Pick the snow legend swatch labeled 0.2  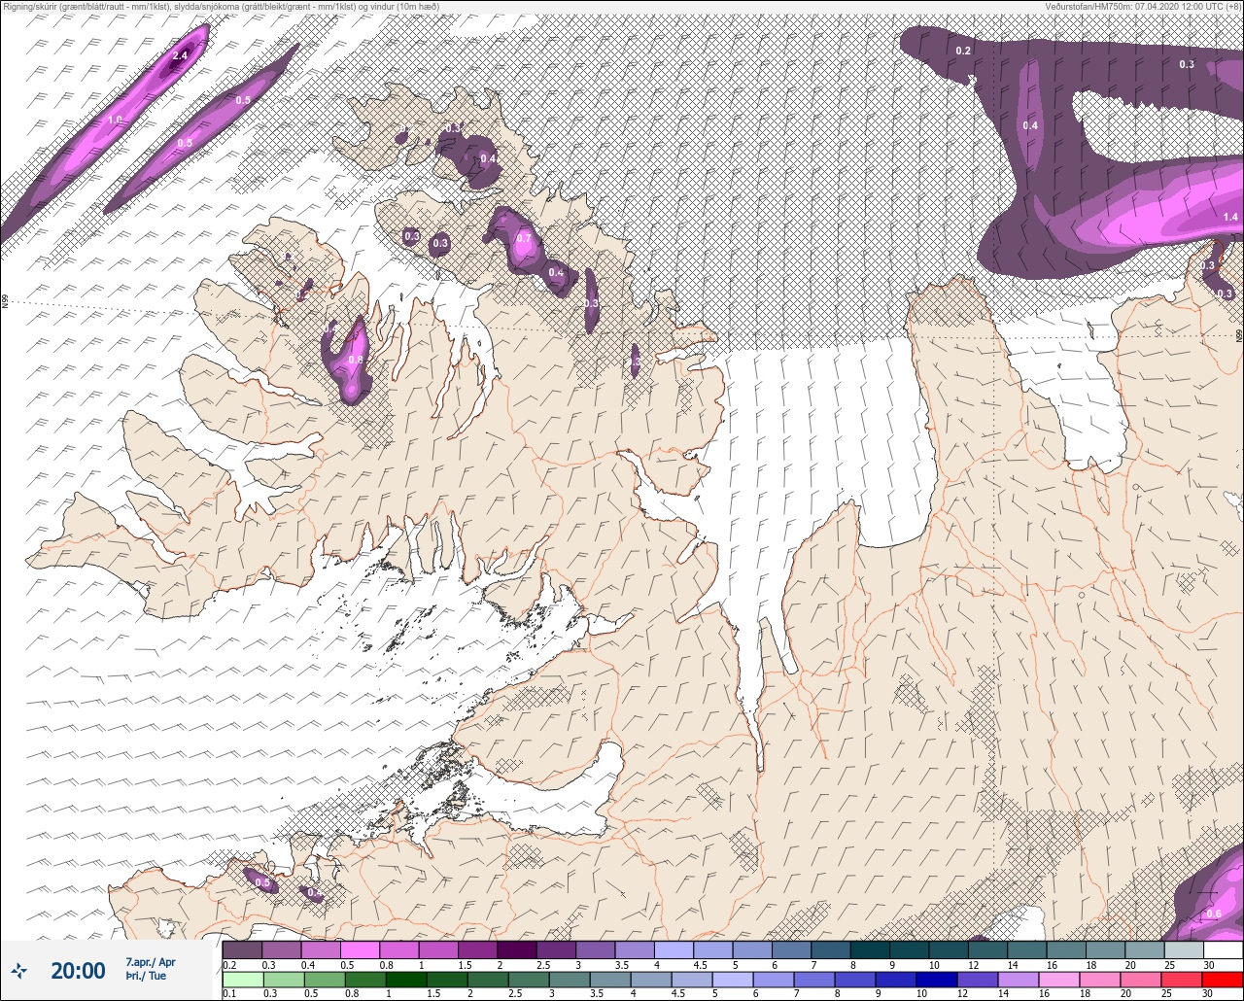(242, 949)
